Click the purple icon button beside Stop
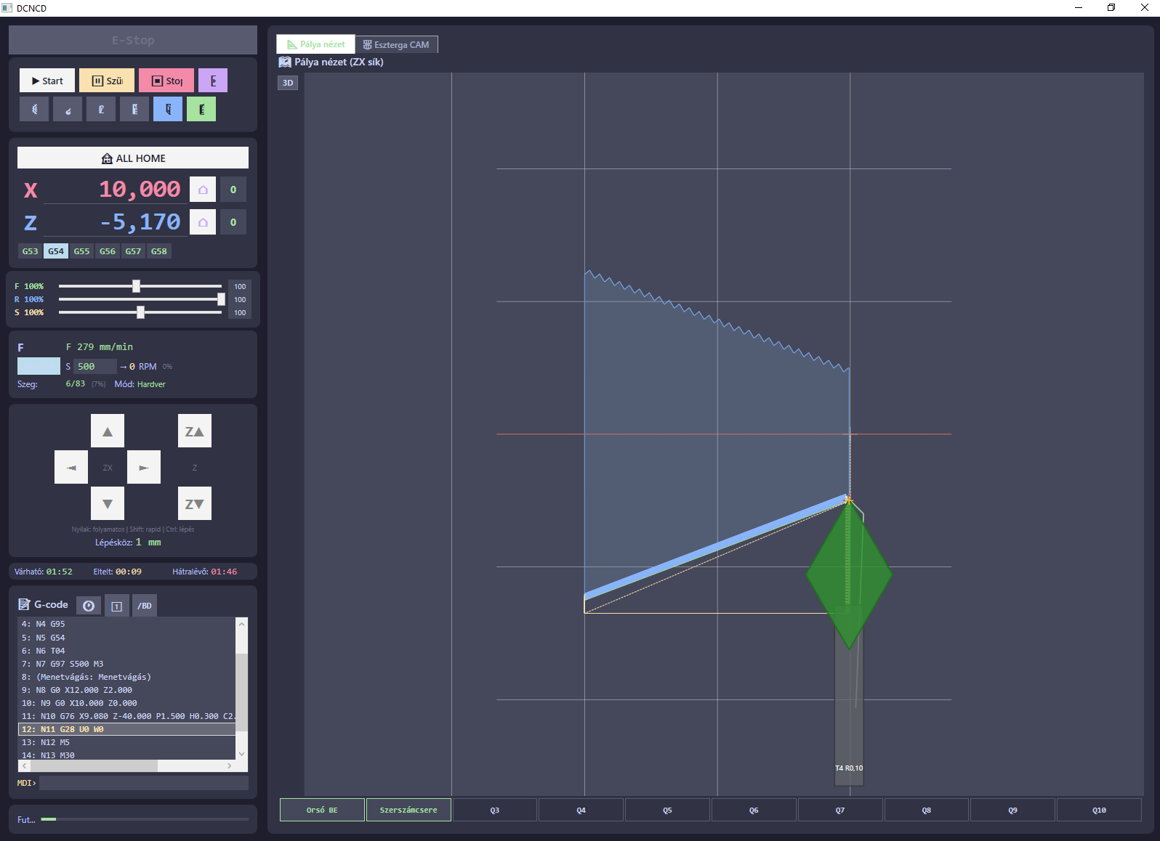Screen dimensions: 1160x841 (x=213, y=81)
